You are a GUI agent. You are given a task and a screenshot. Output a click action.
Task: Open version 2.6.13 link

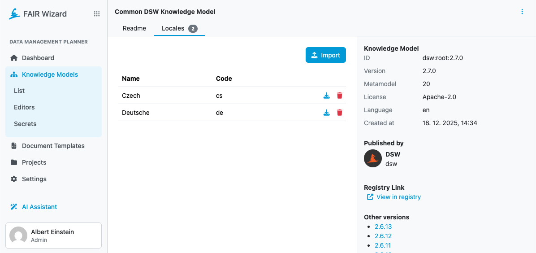[x=383, y=226]
